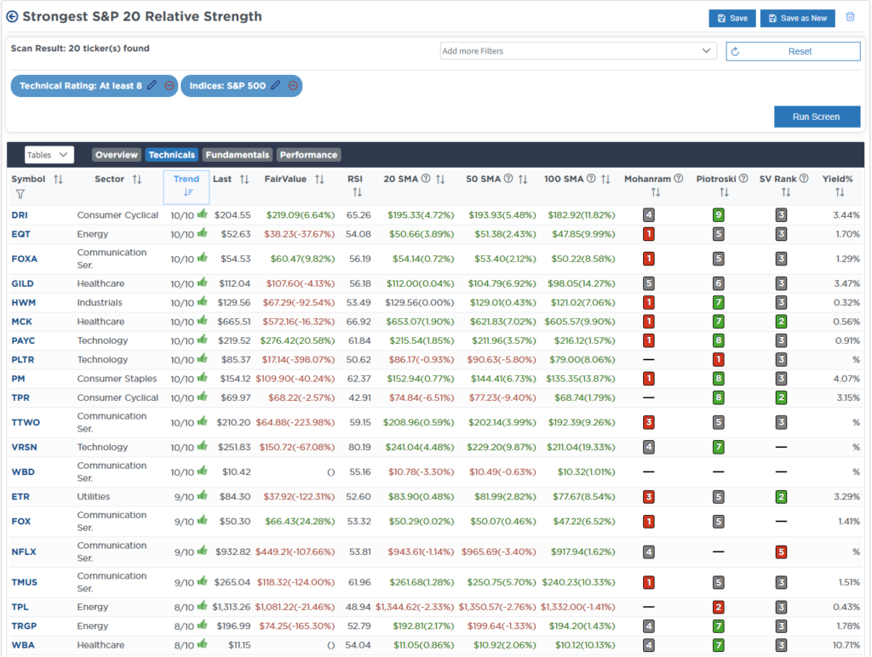Click Save as New button

[797, 18]
